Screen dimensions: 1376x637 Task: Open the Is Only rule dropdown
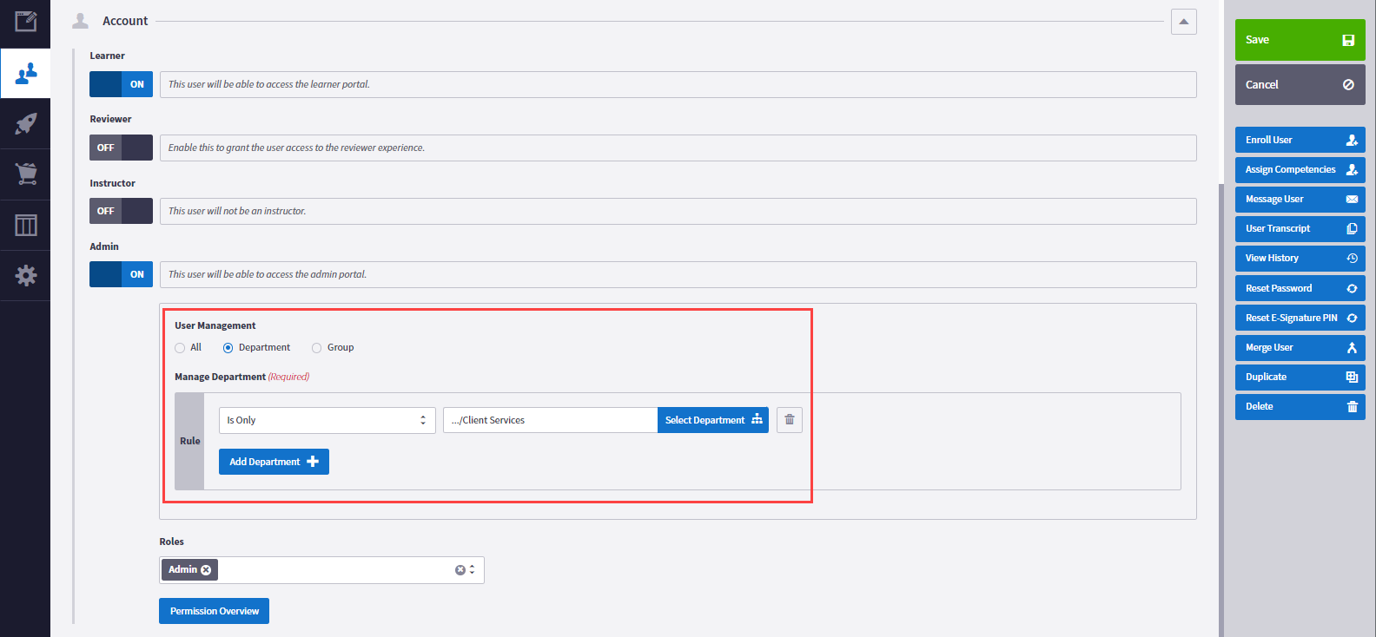327,420
